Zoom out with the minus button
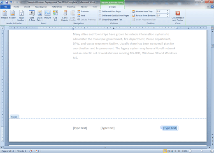Image resolution: width=214 pixels, height=153 pixels. point(191,151)
